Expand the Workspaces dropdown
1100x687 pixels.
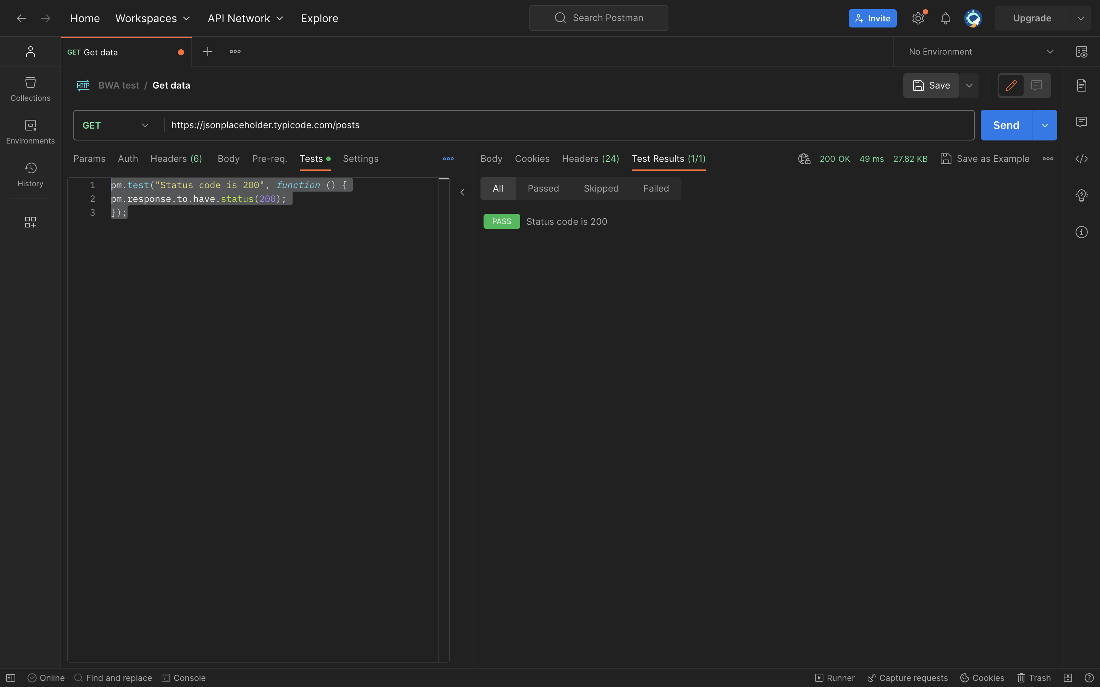coord(153,18)
